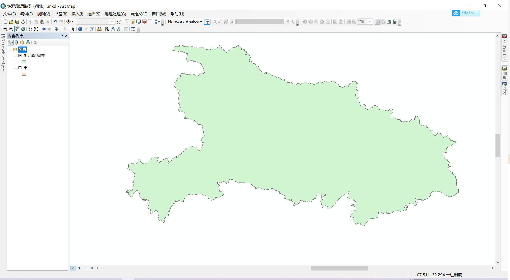
Task: Open the Find binoculars tool
Action: (107, 29)
